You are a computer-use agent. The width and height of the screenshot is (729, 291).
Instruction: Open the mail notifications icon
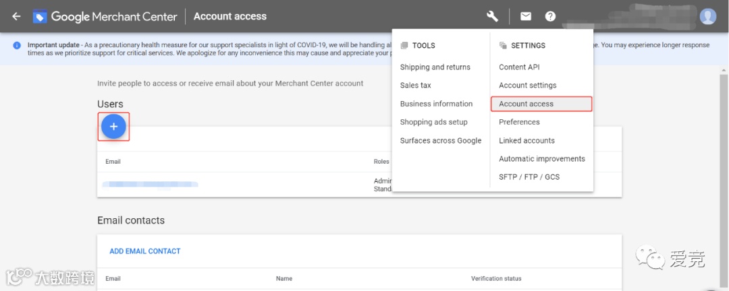click(x=526, y=16)
